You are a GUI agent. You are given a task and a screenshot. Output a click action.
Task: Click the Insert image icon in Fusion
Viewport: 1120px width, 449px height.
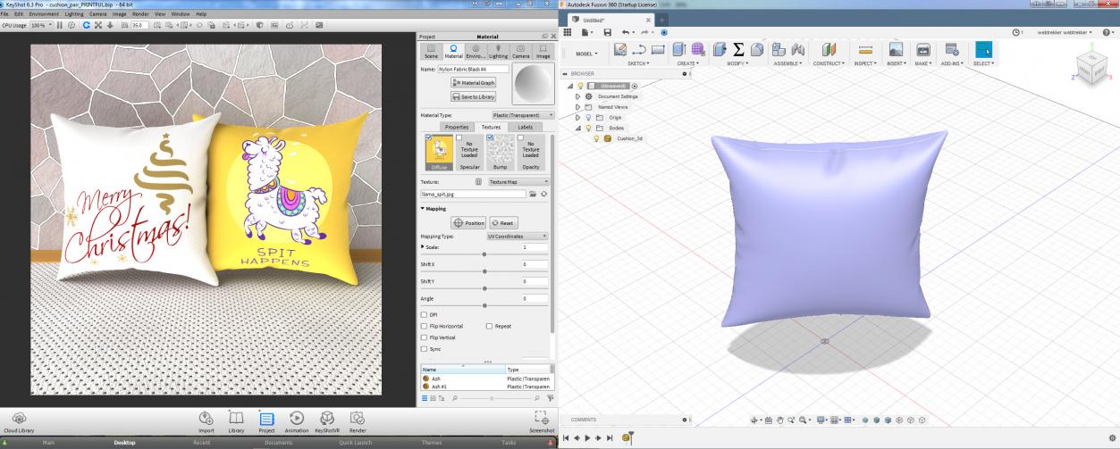click(895, 50)
